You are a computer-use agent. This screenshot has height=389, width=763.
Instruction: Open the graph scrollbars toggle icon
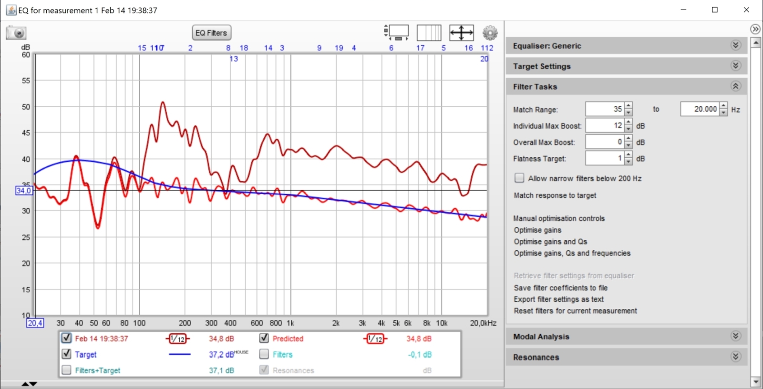tap(397, 32)
